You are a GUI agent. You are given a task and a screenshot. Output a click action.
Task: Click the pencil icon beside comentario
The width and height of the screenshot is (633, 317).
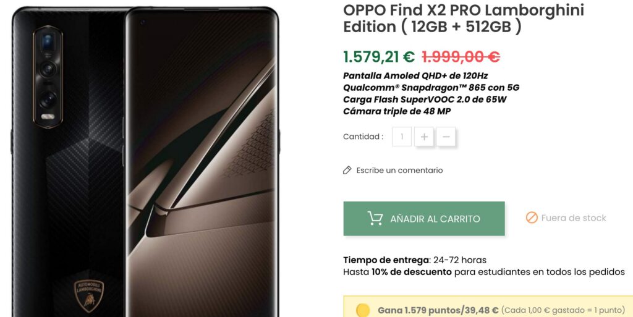pyautogui.click(x=347, y=170)
